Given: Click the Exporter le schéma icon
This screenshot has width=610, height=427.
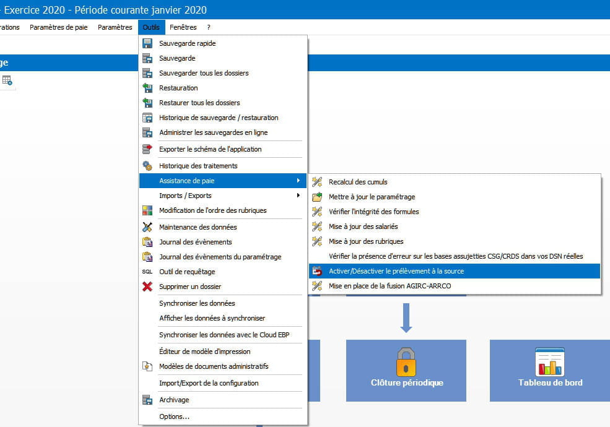Looking at the screenshot, I should [147, 149].
